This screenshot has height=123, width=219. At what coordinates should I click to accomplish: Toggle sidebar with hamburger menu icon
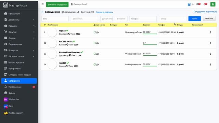[42, 4]
